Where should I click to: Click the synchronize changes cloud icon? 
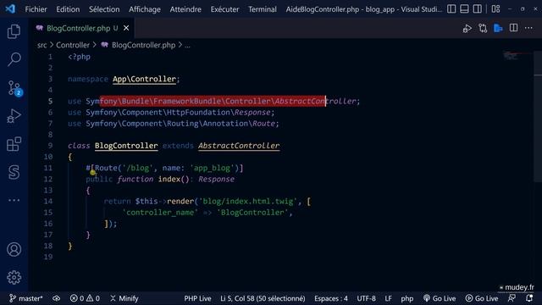pos(56,298)
